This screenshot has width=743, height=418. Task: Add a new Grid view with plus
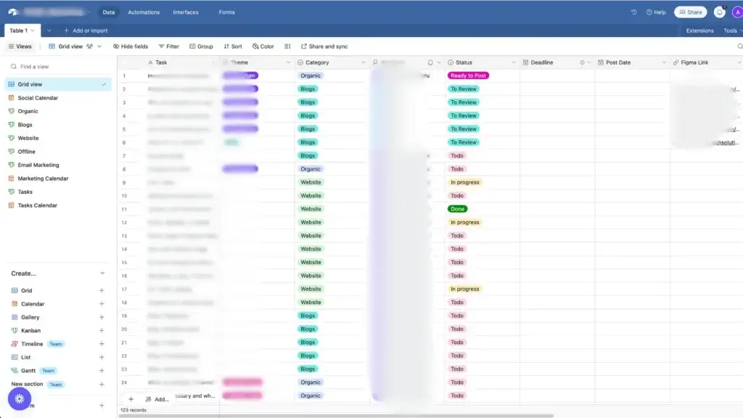tap(102, 290)
